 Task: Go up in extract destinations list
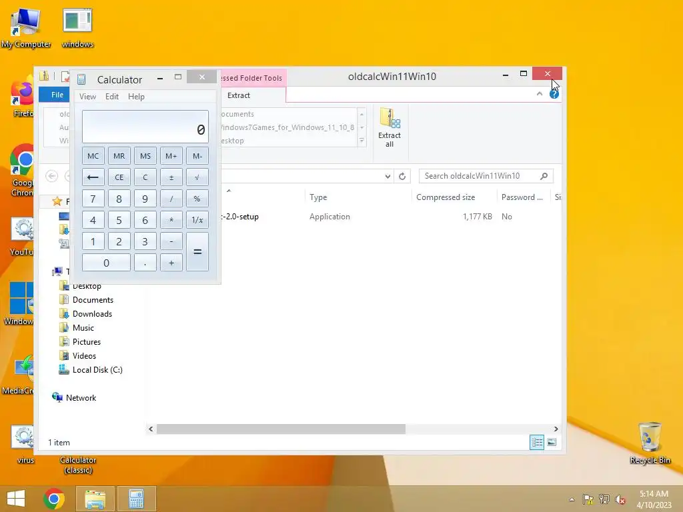362,113
